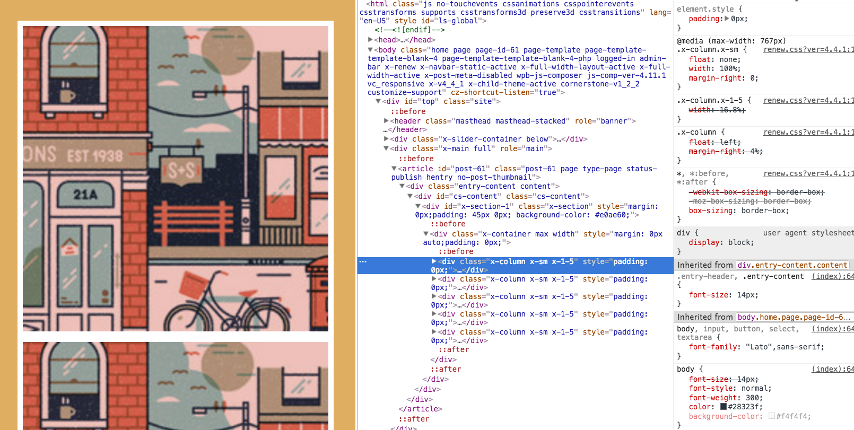Collapse the article post-61 node
The height and width of the screenshot is (430, 854).
click(394, 169)
